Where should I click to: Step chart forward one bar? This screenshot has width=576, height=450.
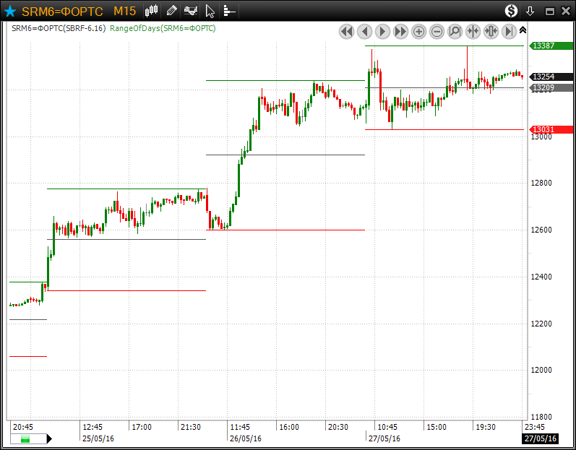click(x=383, y=31)
